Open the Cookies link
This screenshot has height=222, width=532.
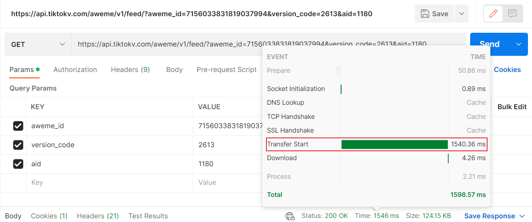[x=507, y=70]
